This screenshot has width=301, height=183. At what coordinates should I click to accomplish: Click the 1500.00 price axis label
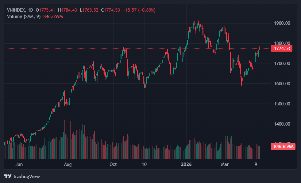[x=282, y=104]
